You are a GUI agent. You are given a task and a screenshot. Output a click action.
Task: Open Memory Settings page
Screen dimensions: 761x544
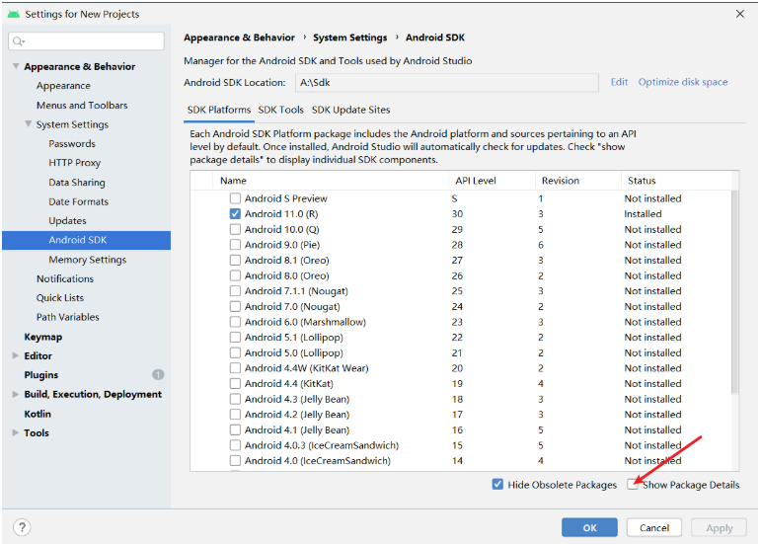[x=88, y=260]
